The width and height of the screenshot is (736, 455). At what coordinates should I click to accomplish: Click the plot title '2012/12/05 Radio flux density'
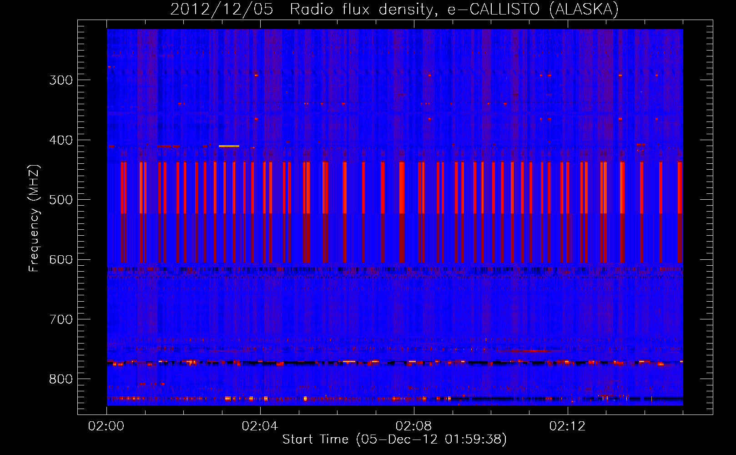302,10
